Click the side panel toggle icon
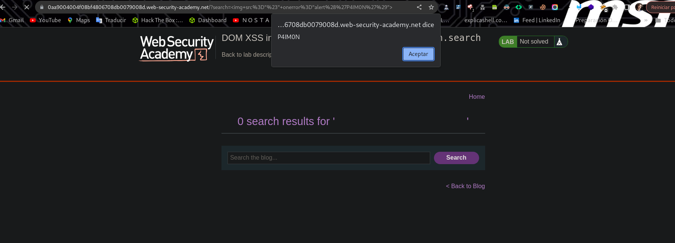 (627, 7)
